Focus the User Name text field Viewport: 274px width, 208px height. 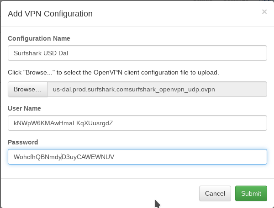click(x=137, y=123)
